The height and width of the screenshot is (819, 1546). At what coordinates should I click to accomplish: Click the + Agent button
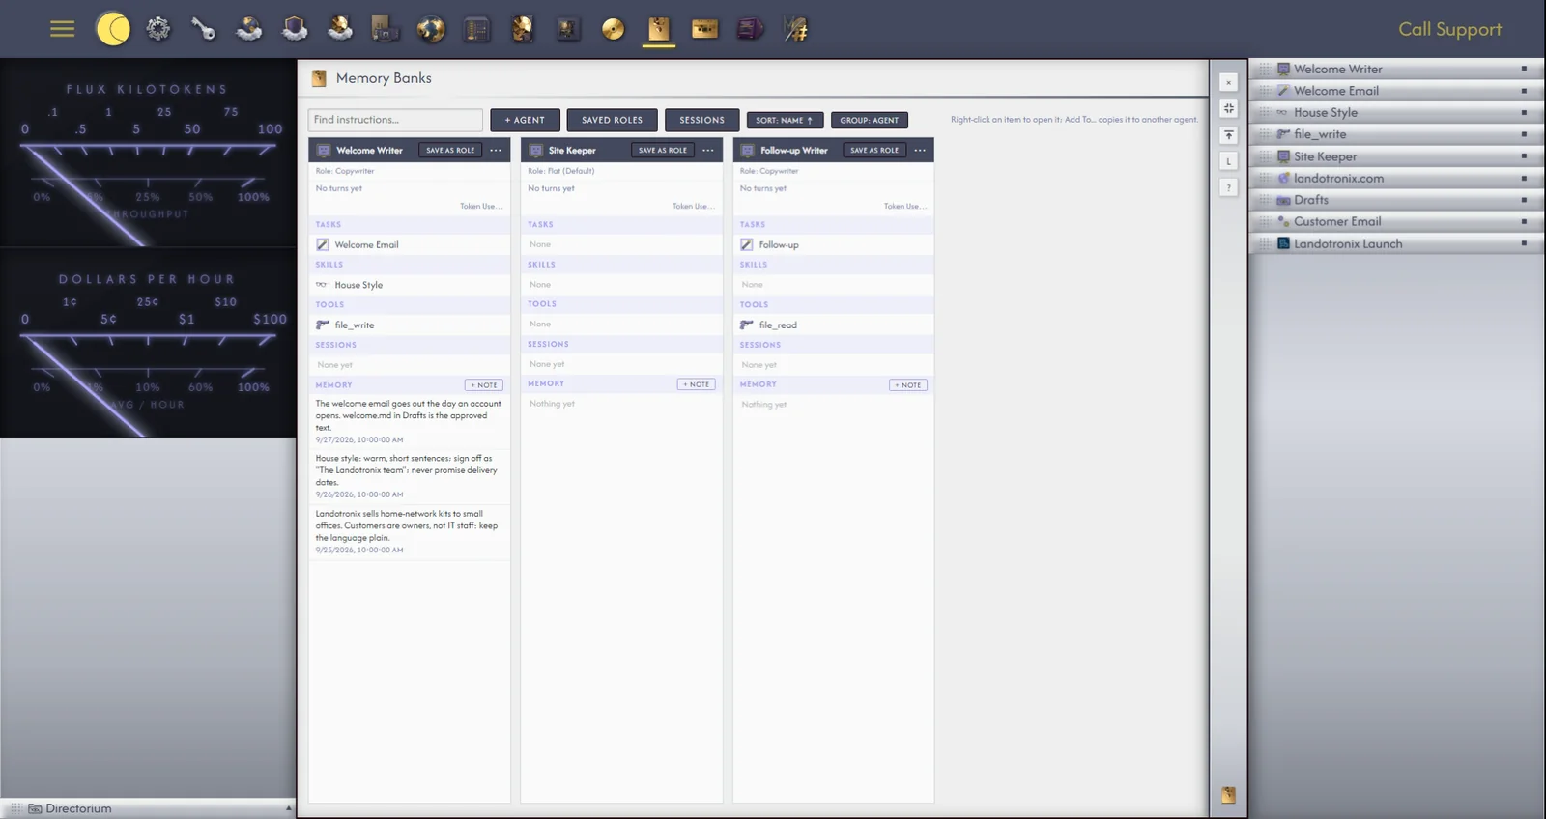click(525, 120)
